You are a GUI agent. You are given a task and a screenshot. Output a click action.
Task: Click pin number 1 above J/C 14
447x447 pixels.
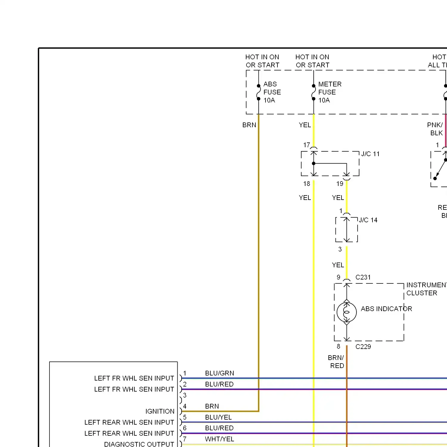[341, 211]
